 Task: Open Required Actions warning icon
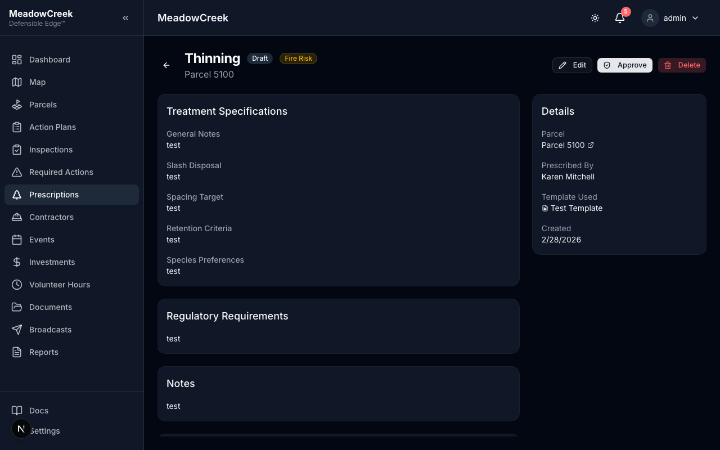17,172
